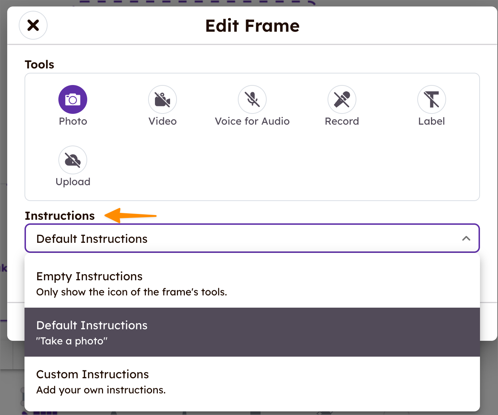The height and width of the screenshot is (415, 498).
Task: Click the Photo label text
Action: point(73,121)
